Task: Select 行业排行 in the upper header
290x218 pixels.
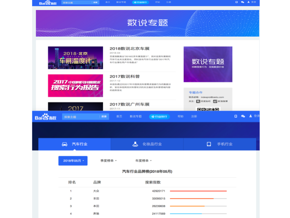Action: coord(141,2)
